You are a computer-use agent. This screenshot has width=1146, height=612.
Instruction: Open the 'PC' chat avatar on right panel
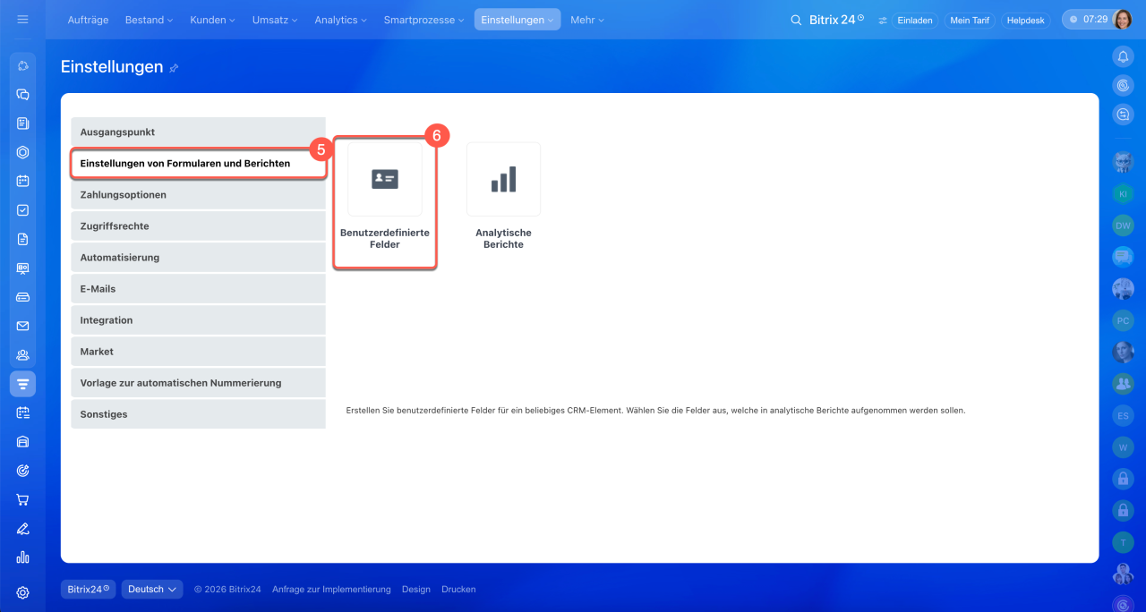(x=1123, y=320)
